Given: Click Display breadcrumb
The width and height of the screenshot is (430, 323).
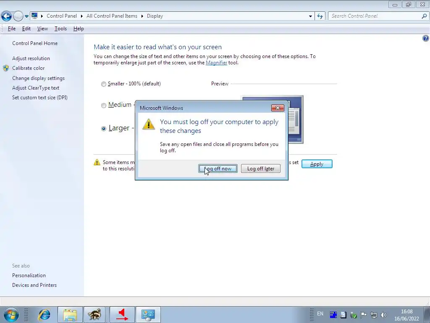Looking at the screenshot, I should [155, 16].
